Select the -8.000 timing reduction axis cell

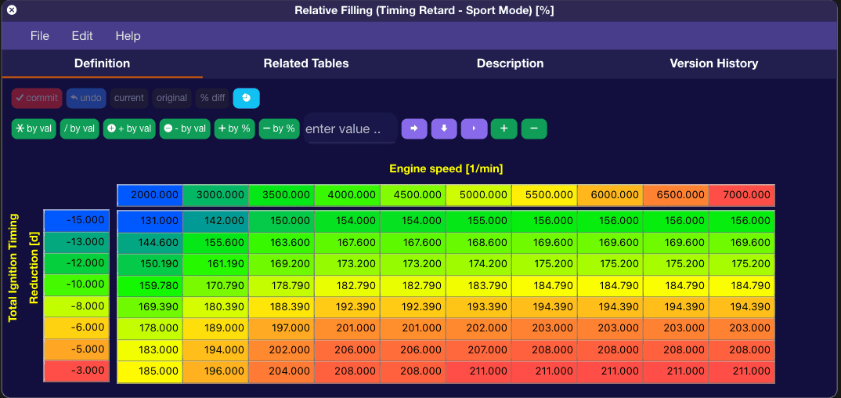click(x=76, y=306)
